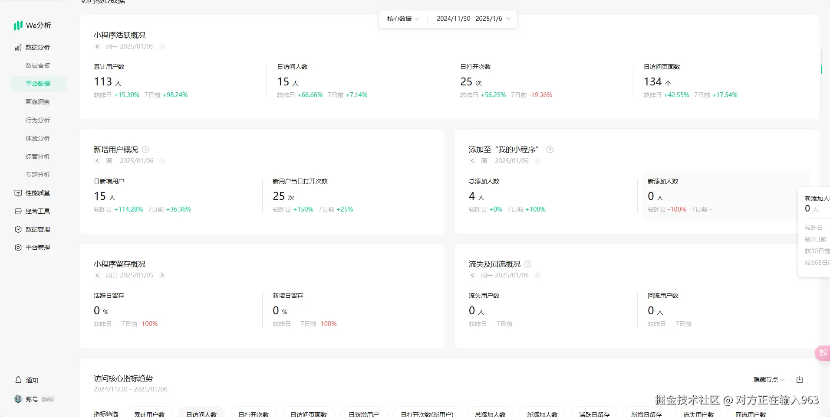Click the We分析 logo
The image size is (830, 417).
coord(33,26)
